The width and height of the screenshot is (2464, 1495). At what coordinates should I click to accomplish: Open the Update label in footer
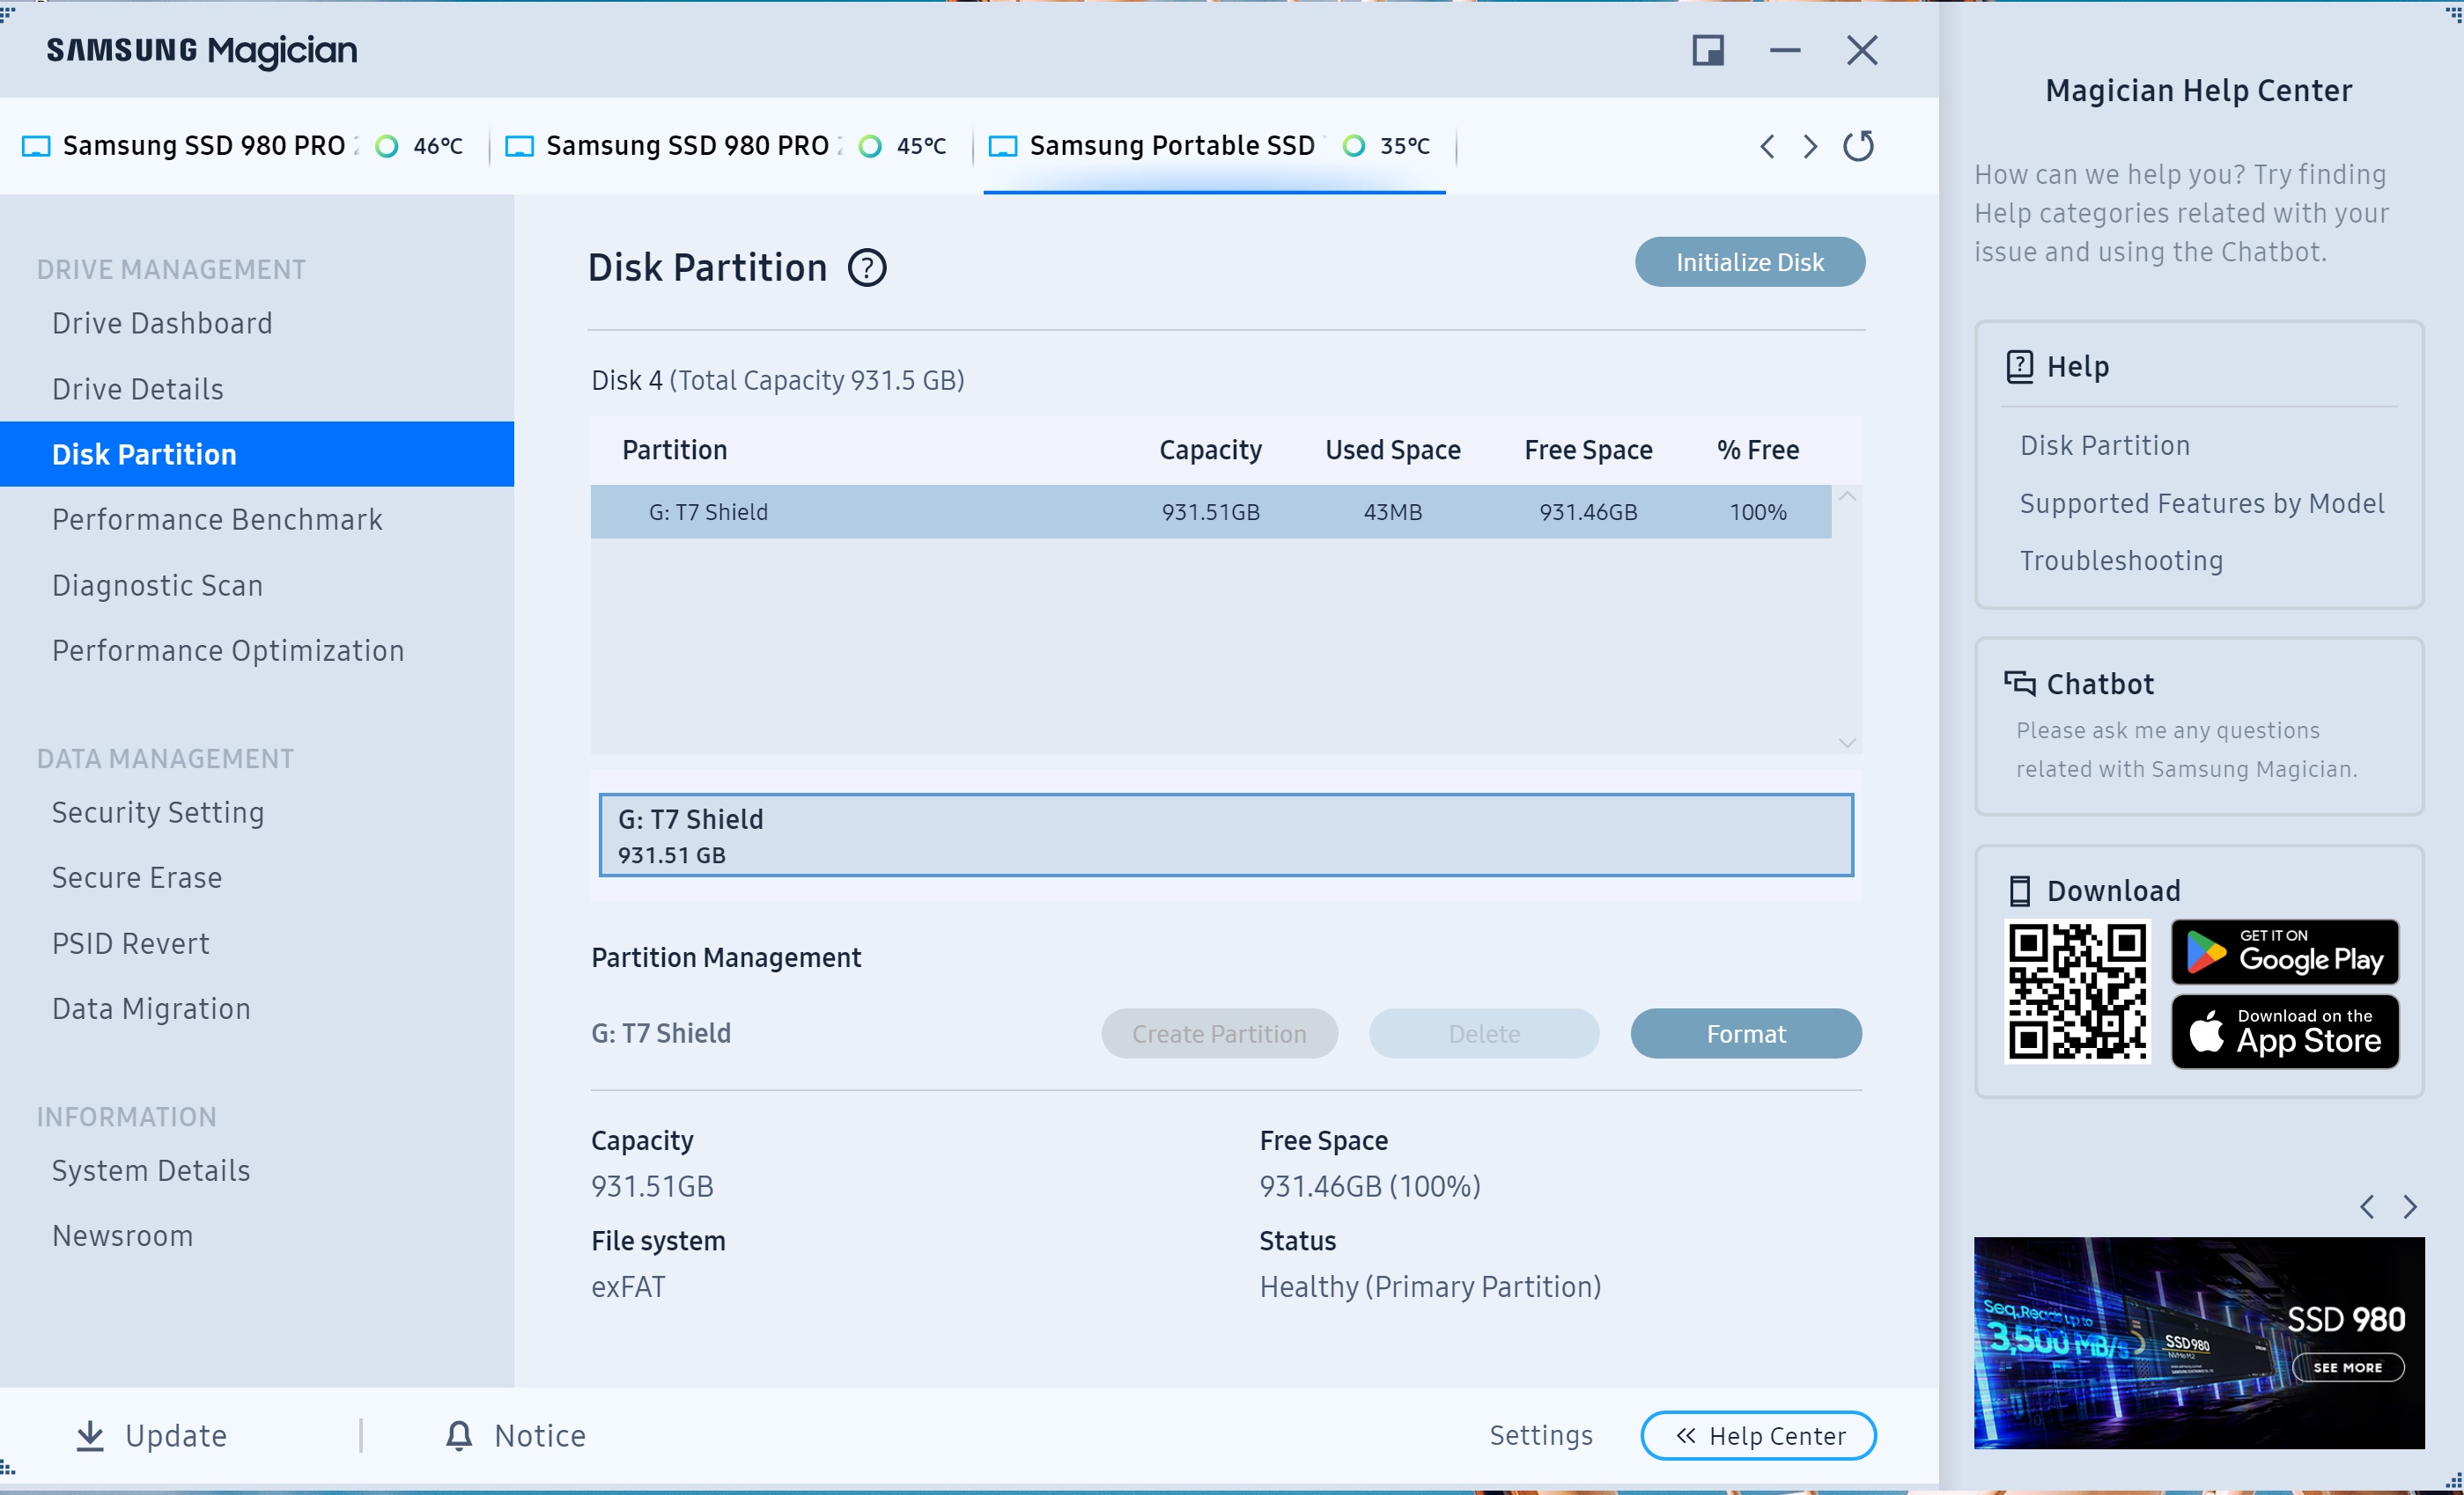(x=176, y=1436)
